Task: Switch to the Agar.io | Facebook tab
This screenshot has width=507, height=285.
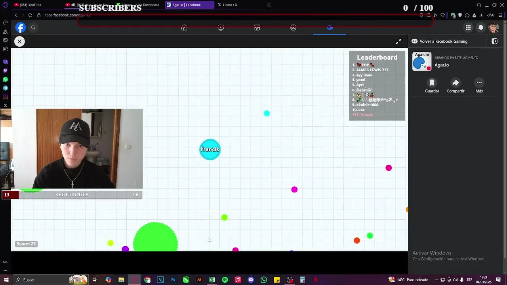Action: pyautogui.click(x=189, y=5)
